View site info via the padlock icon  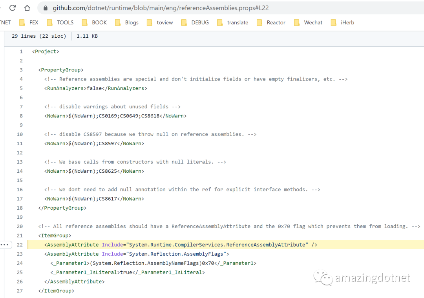[x=46, y=8]
